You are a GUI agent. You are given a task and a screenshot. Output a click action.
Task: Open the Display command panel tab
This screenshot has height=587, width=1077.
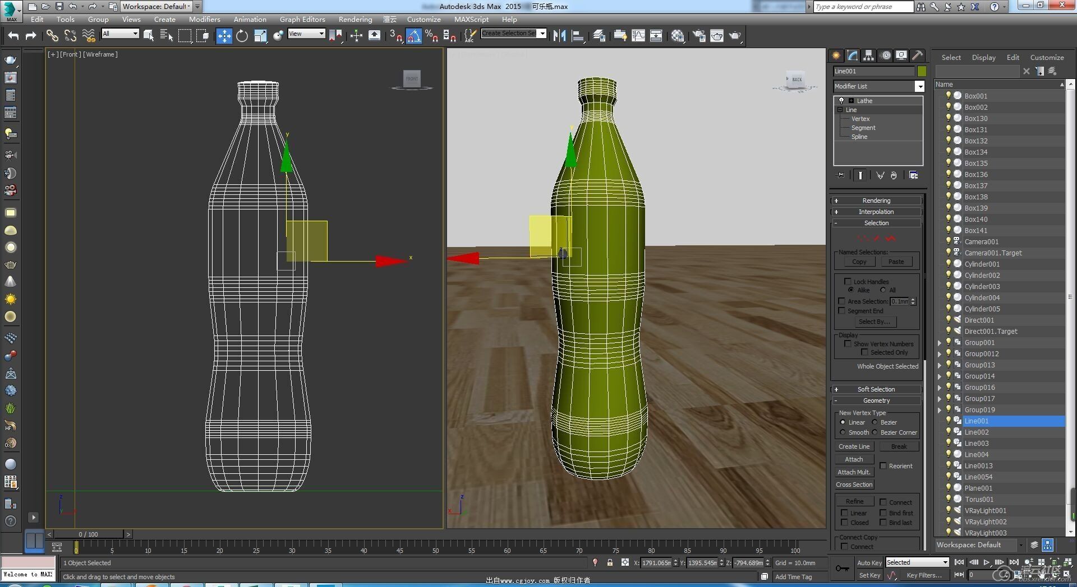pos(901,55)
